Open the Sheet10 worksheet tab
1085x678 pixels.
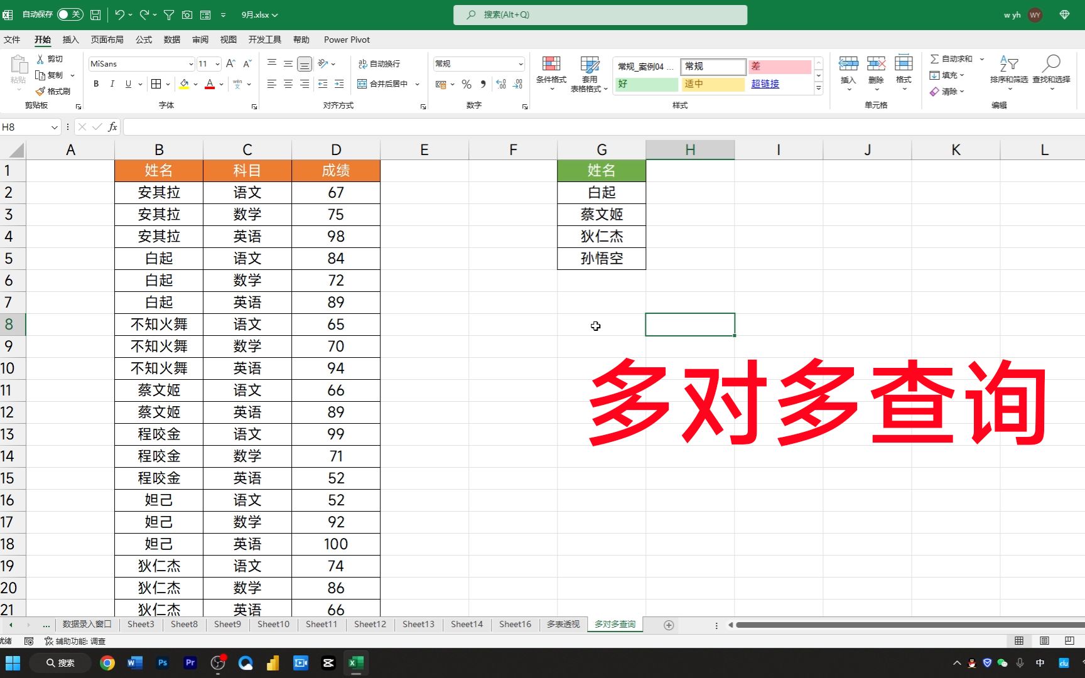point(273,624)
